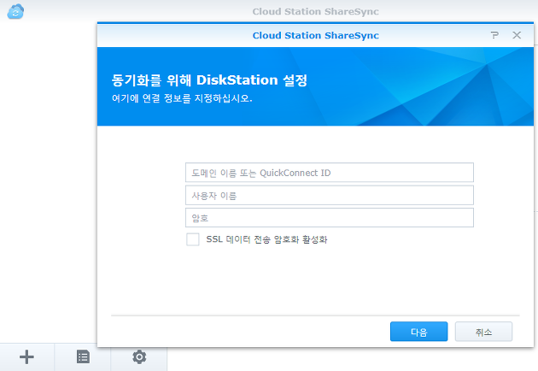Image resolution: width=538 pixels, height=371 pixels.
Task: Click the 여기에 연결 정보를 지정하십시오 subtitle
Action: [182, 98]
